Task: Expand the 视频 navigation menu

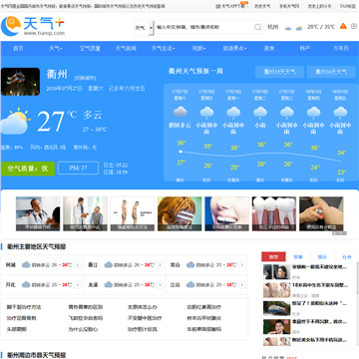Action: click(198, 49)
